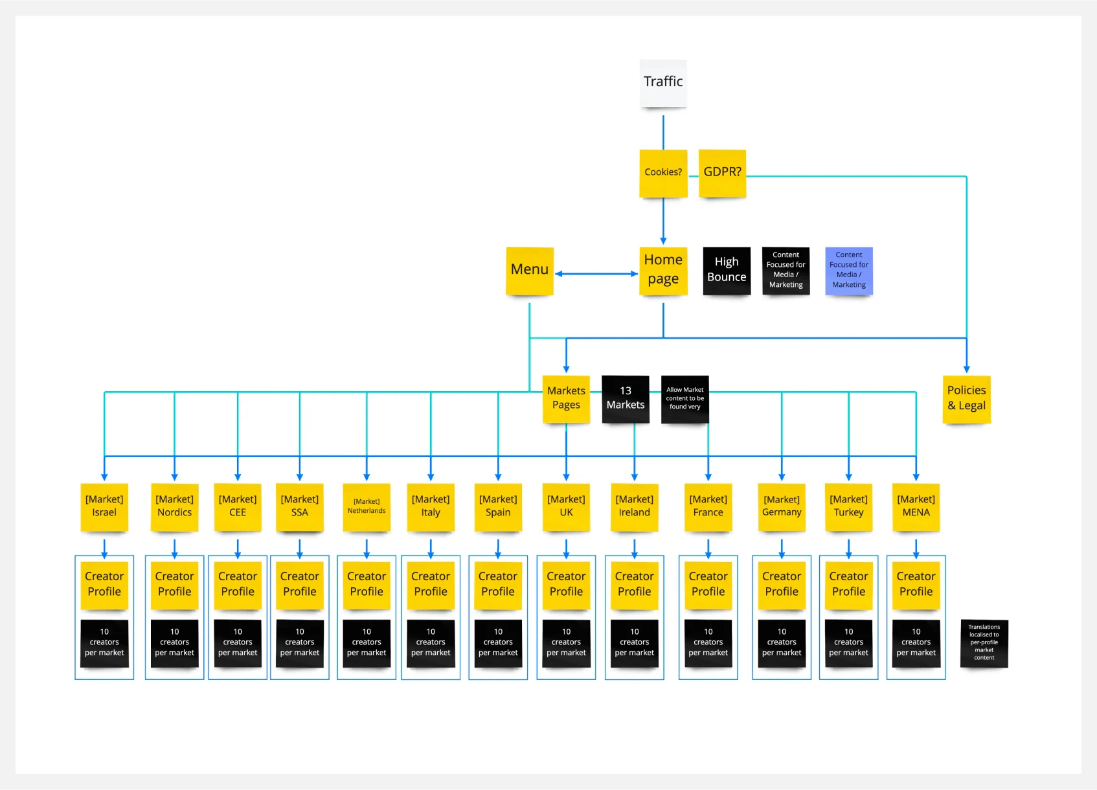Select the Translations localised to per-profile note

point(984,644)
